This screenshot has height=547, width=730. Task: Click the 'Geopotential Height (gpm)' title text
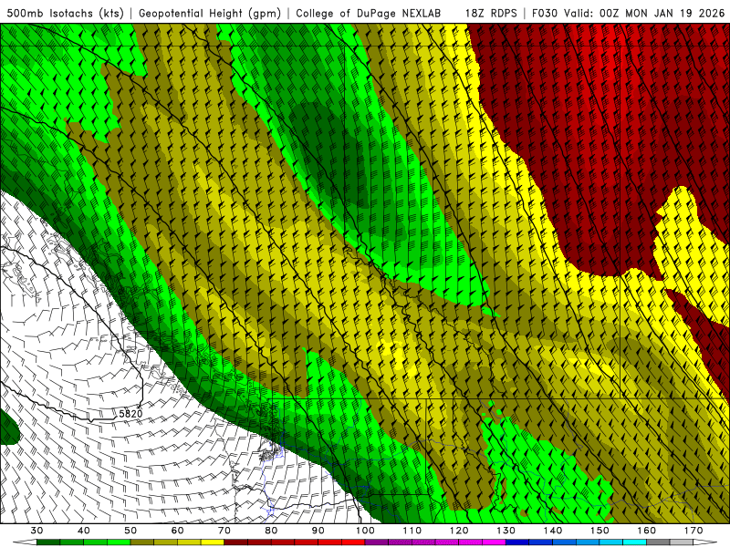[210, 13]
